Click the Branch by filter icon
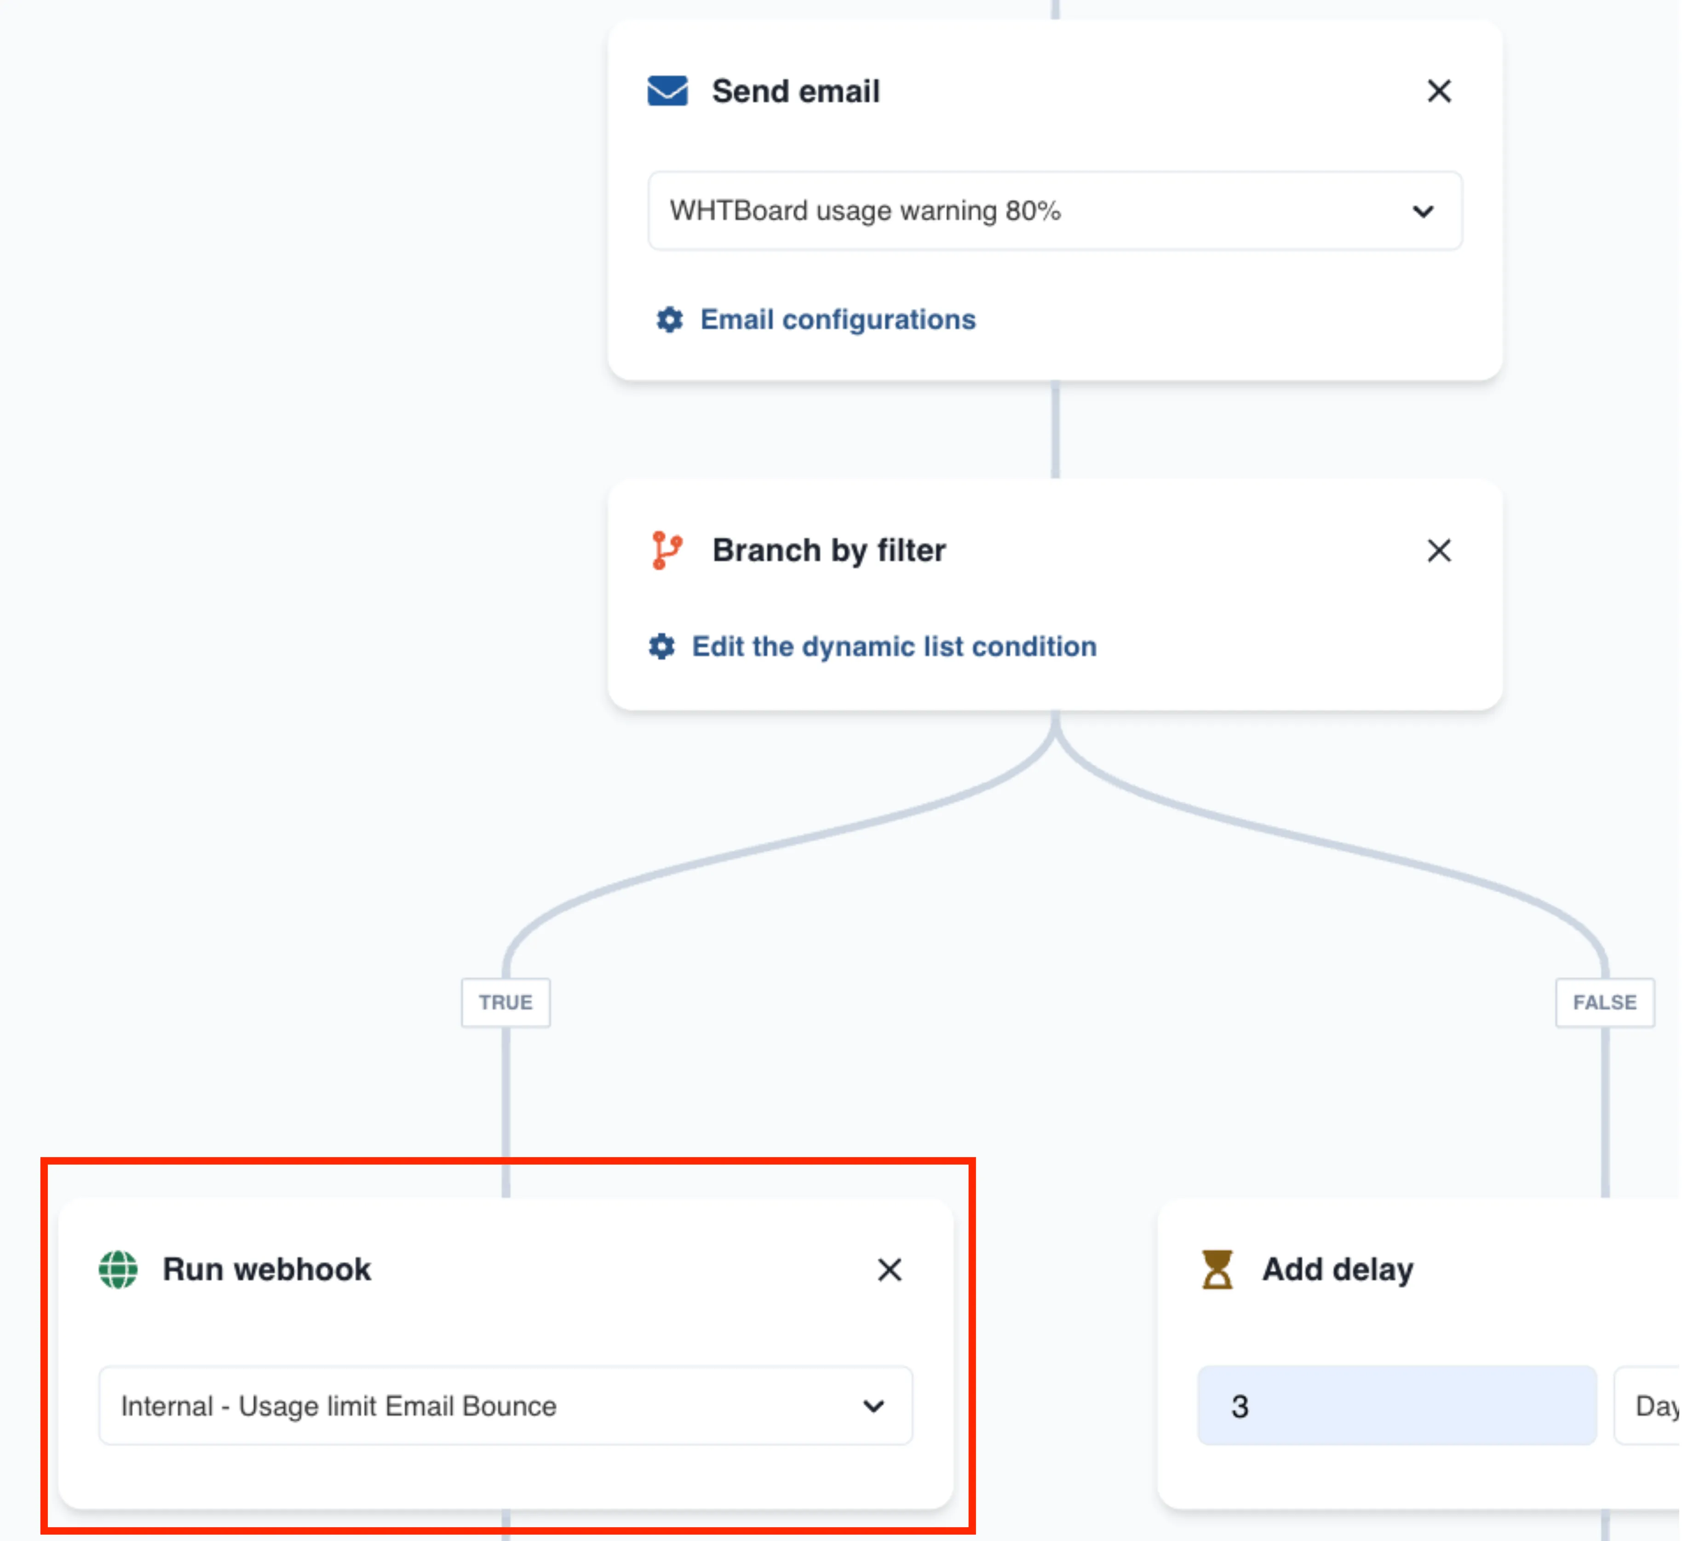 click(667, 551)
